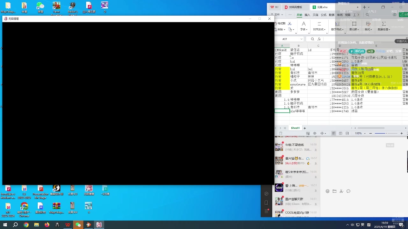
Task: Open the 图卢兹聊天群 chat
Action: (297, 201)
